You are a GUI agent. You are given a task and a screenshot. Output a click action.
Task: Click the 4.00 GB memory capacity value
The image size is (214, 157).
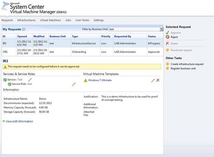(43, 107)
